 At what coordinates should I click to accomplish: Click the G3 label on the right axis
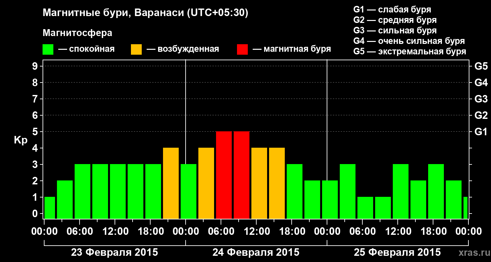pos(481,99)
